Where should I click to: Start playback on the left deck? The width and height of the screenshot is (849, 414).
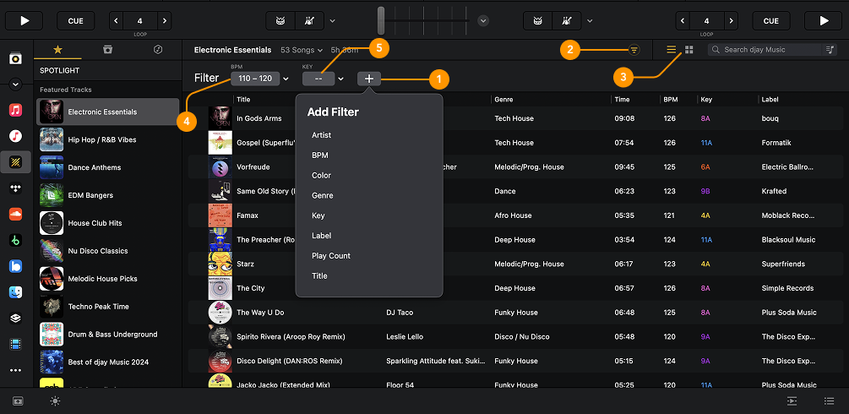coord(24,21)
